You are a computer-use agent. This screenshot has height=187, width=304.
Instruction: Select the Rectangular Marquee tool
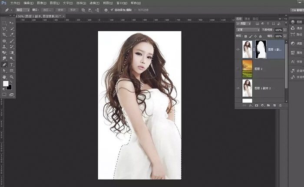coord(4,22)
